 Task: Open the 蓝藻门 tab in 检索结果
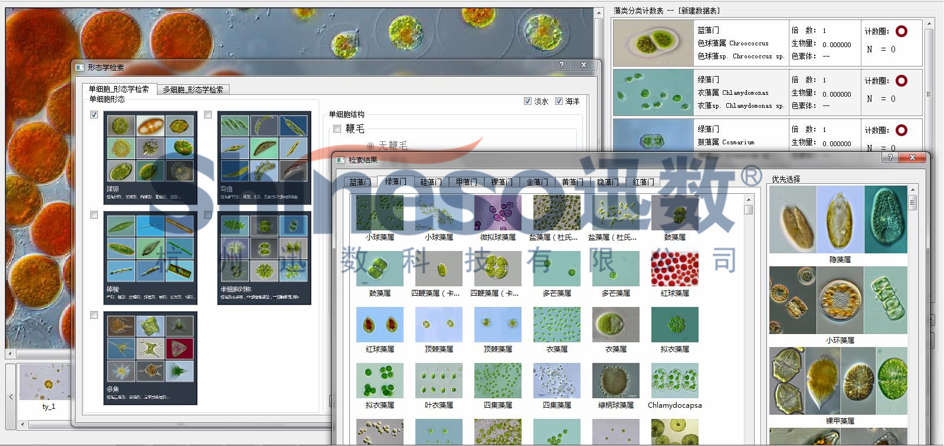[x=360, y=182]
